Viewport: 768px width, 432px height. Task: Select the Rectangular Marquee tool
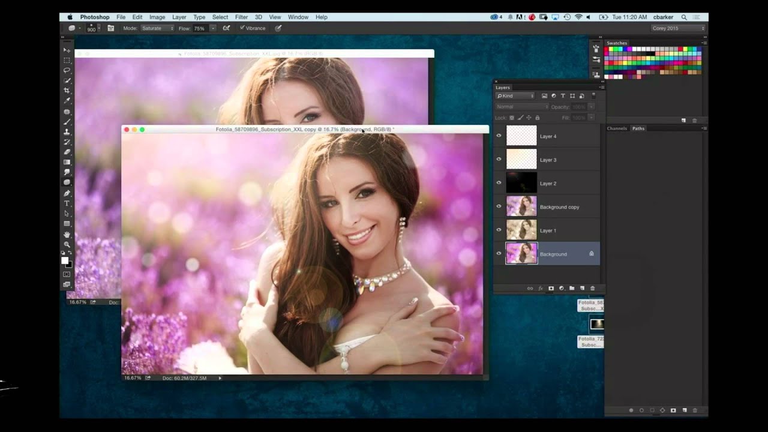tap(67, 61)
